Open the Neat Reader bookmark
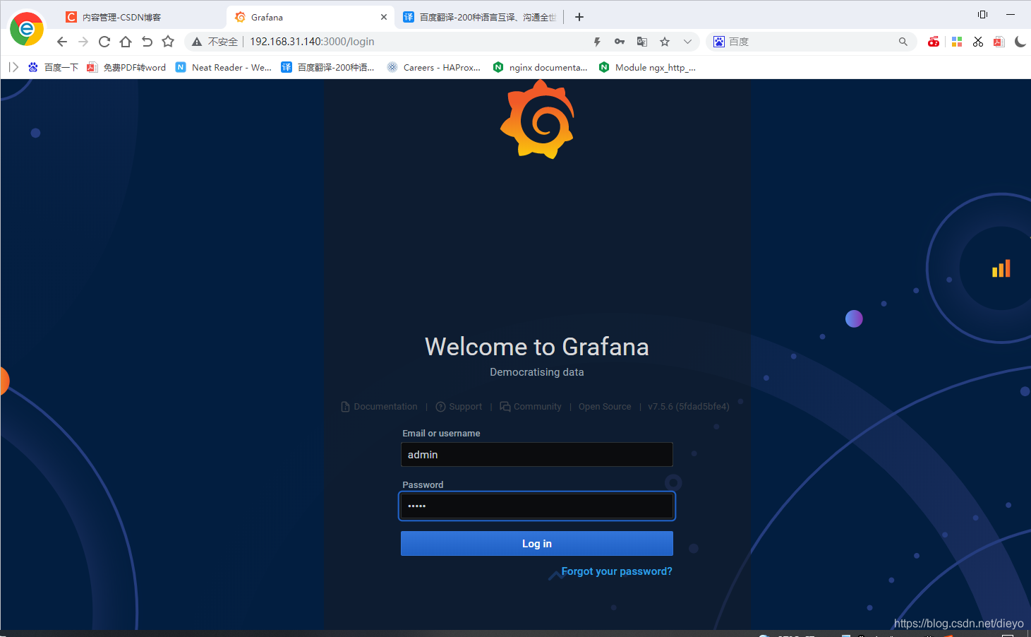This screenshot has height=637, width=1031. [223, 67]
